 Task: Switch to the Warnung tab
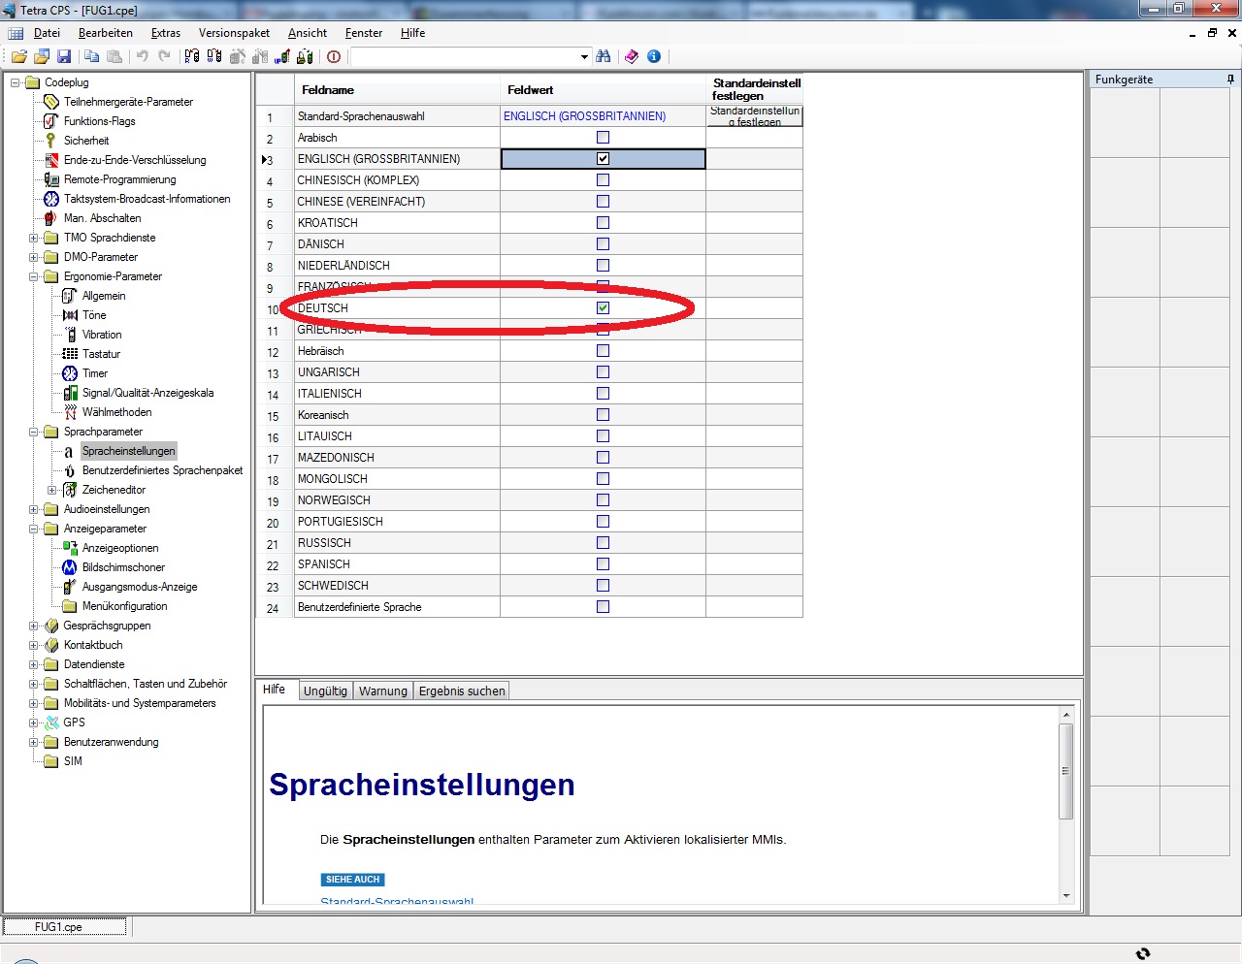point(383,691)
